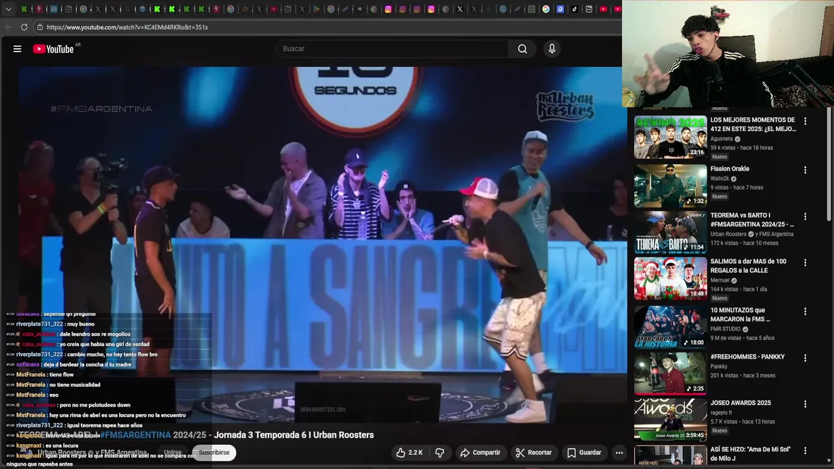Like the video showing 2.2 K

(409, 453)
